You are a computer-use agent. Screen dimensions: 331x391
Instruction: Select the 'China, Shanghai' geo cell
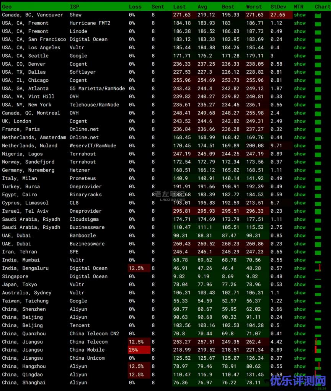click(24, 383)
